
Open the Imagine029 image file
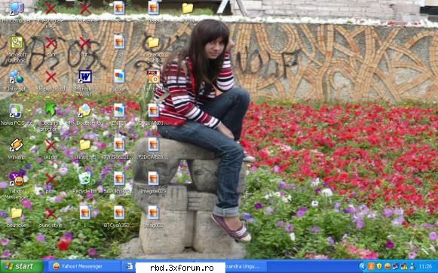153,178
